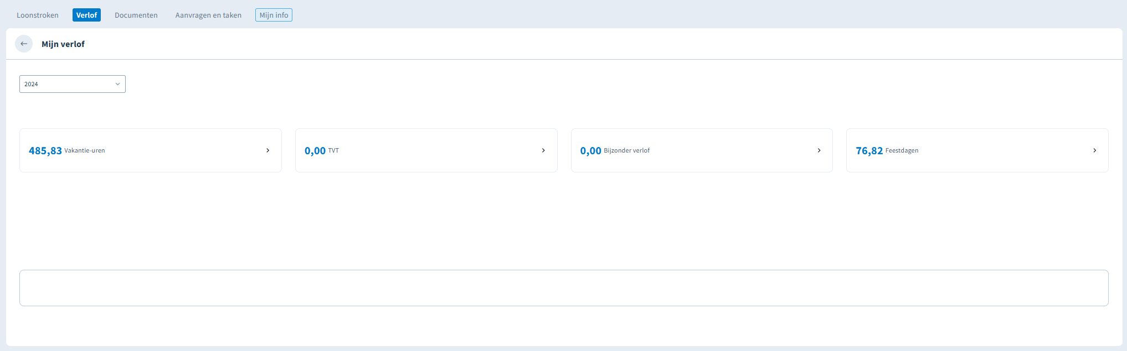Open the Documenten tab
Image resolution: width=1127 pixels, height=351 pixels.
click(136, 15)
